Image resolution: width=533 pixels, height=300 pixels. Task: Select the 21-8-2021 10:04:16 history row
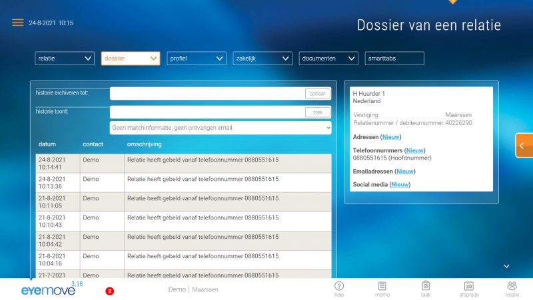point(184,260)
